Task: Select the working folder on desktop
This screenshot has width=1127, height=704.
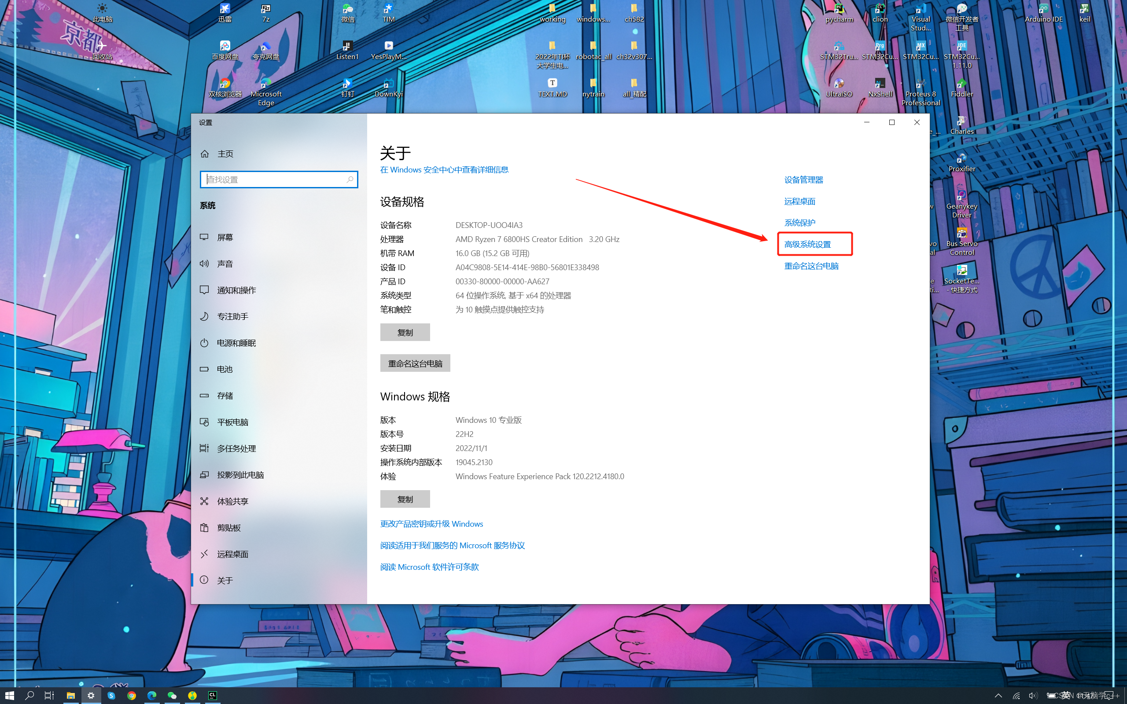Action: click(x=552, y=13)
